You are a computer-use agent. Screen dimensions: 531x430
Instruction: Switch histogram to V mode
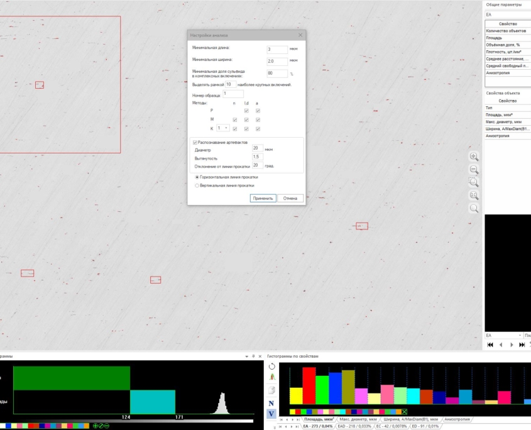pyautogui.click(x=271, y=414)
